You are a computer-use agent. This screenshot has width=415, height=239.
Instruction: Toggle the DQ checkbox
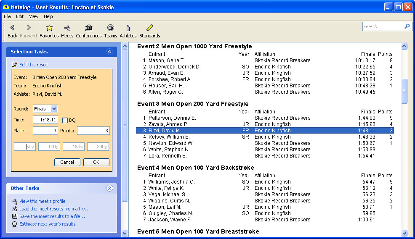pyautogui.click(x=65, y=120)
